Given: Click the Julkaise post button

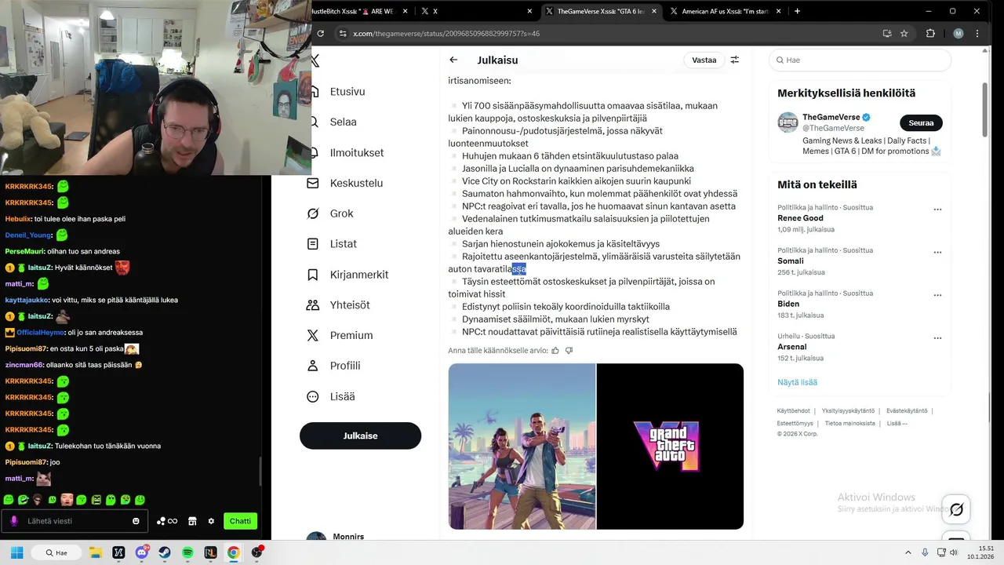Looking at the screenshot, I should point(360,436).
